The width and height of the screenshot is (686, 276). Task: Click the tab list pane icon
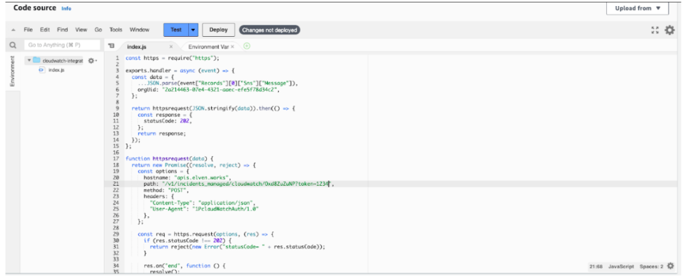click(111, 46)
